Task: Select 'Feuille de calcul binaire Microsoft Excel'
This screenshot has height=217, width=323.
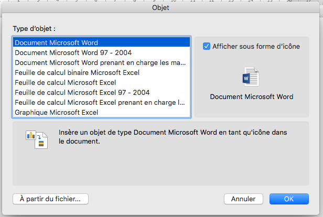Action: (101, 72)
